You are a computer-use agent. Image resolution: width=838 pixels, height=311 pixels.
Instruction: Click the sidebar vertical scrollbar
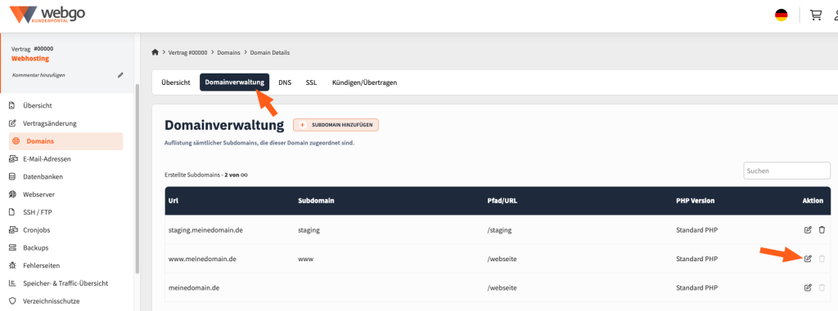click(137, 179)
